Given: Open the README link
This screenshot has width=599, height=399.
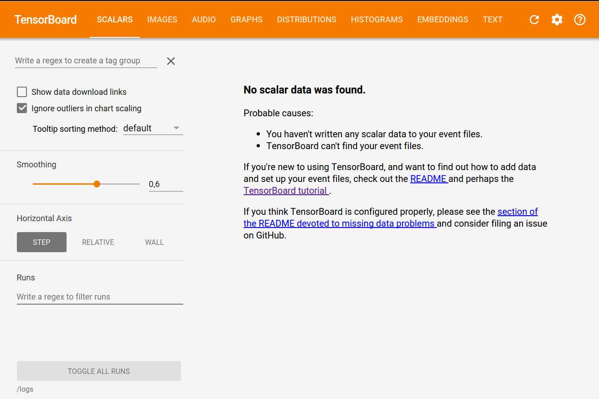Looking at the screenshot, I should click(x=429, y=179).
